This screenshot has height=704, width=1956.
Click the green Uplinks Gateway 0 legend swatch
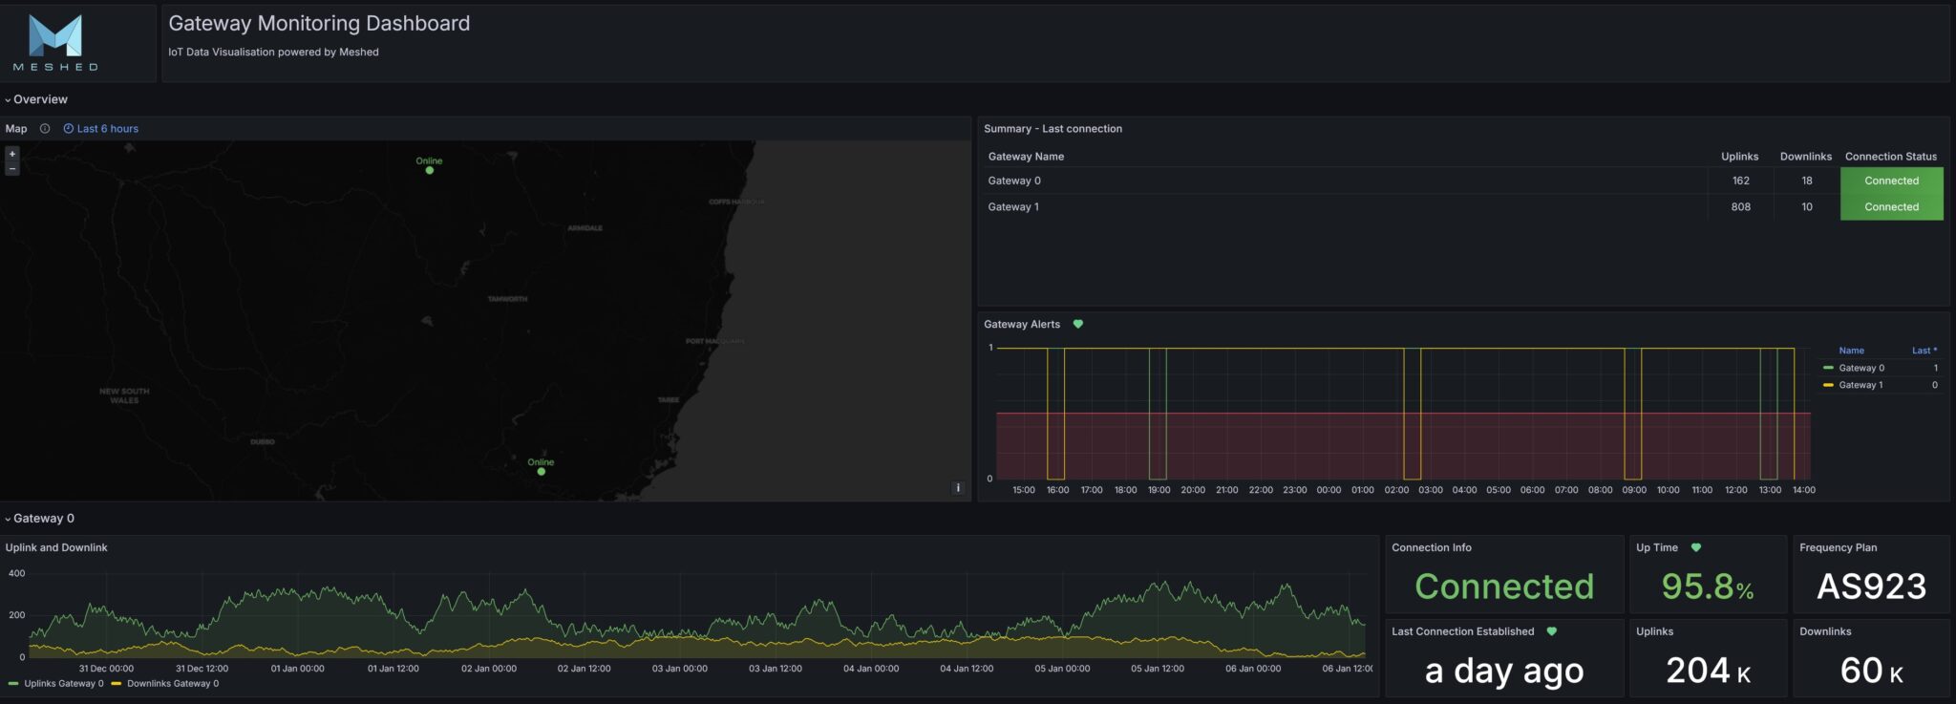click(x=13, y=684)
